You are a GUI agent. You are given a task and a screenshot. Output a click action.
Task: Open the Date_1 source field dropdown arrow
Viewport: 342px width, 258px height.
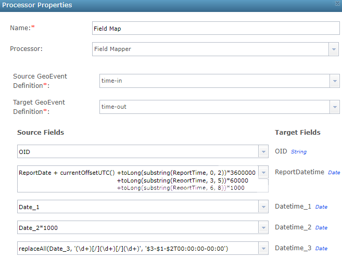(264, 207)
